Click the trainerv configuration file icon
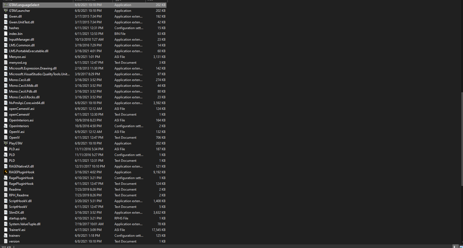 point(5,236)
